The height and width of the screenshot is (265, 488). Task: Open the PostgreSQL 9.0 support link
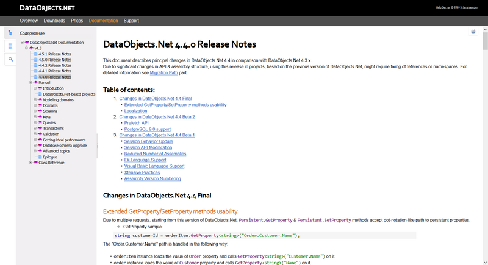coord(147,129)
